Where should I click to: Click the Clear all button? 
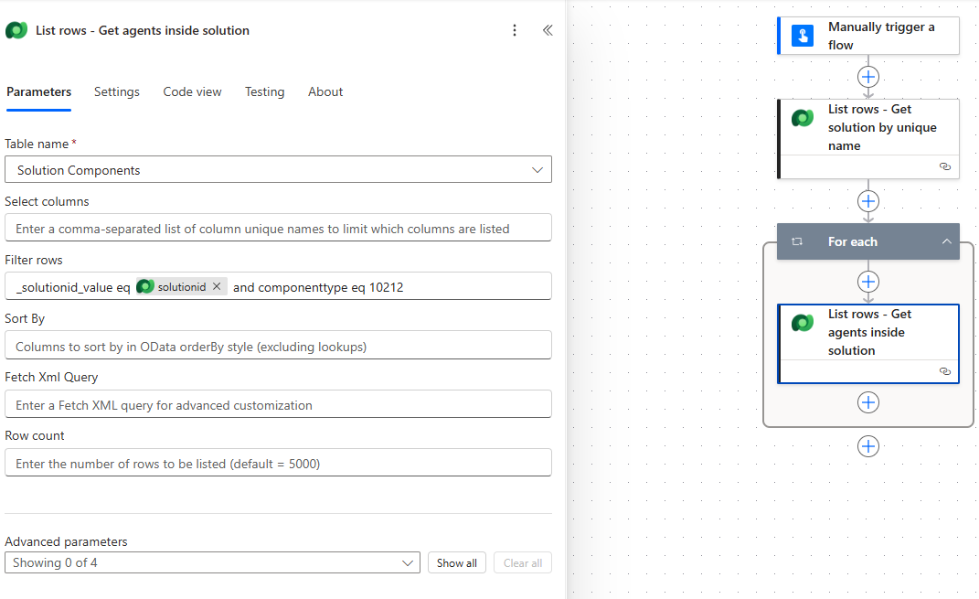click(x=523, y=562)
